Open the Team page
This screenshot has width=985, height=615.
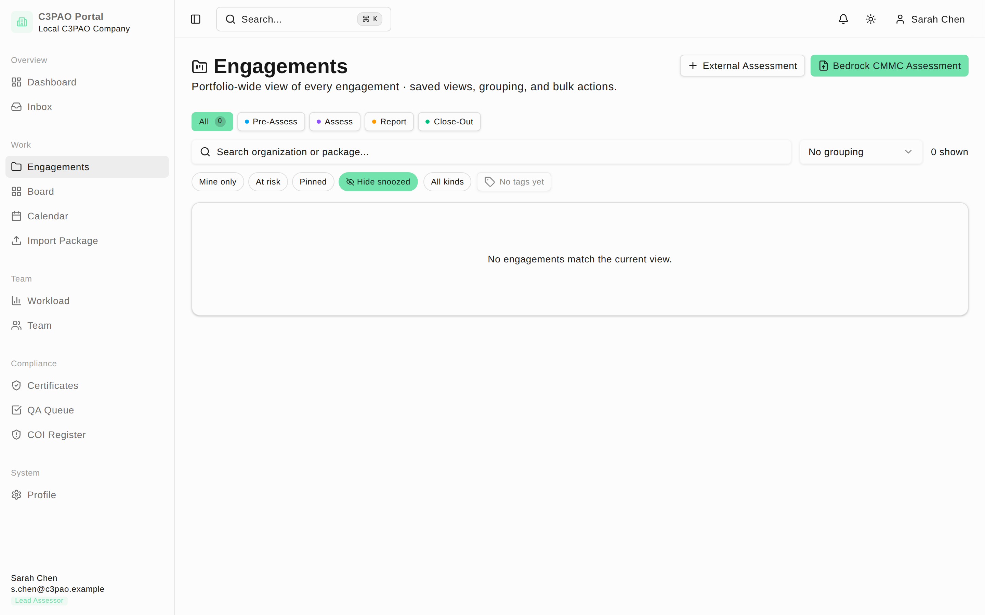point(87,325)
